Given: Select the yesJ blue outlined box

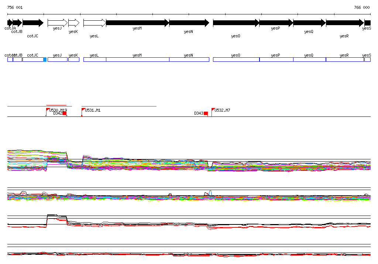Looking at the screenshot, I should (58, 60).
